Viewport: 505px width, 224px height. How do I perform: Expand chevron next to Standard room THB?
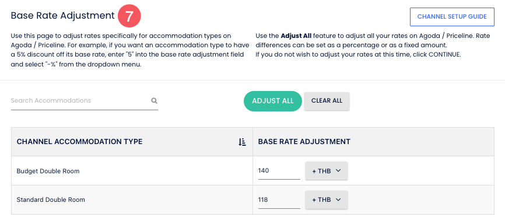(338, 200)
